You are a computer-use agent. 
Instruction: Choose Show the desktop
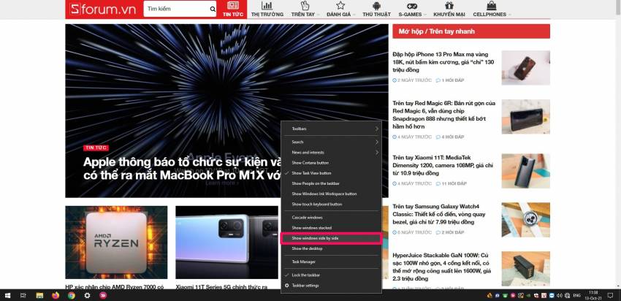click(x=331, y=248)
